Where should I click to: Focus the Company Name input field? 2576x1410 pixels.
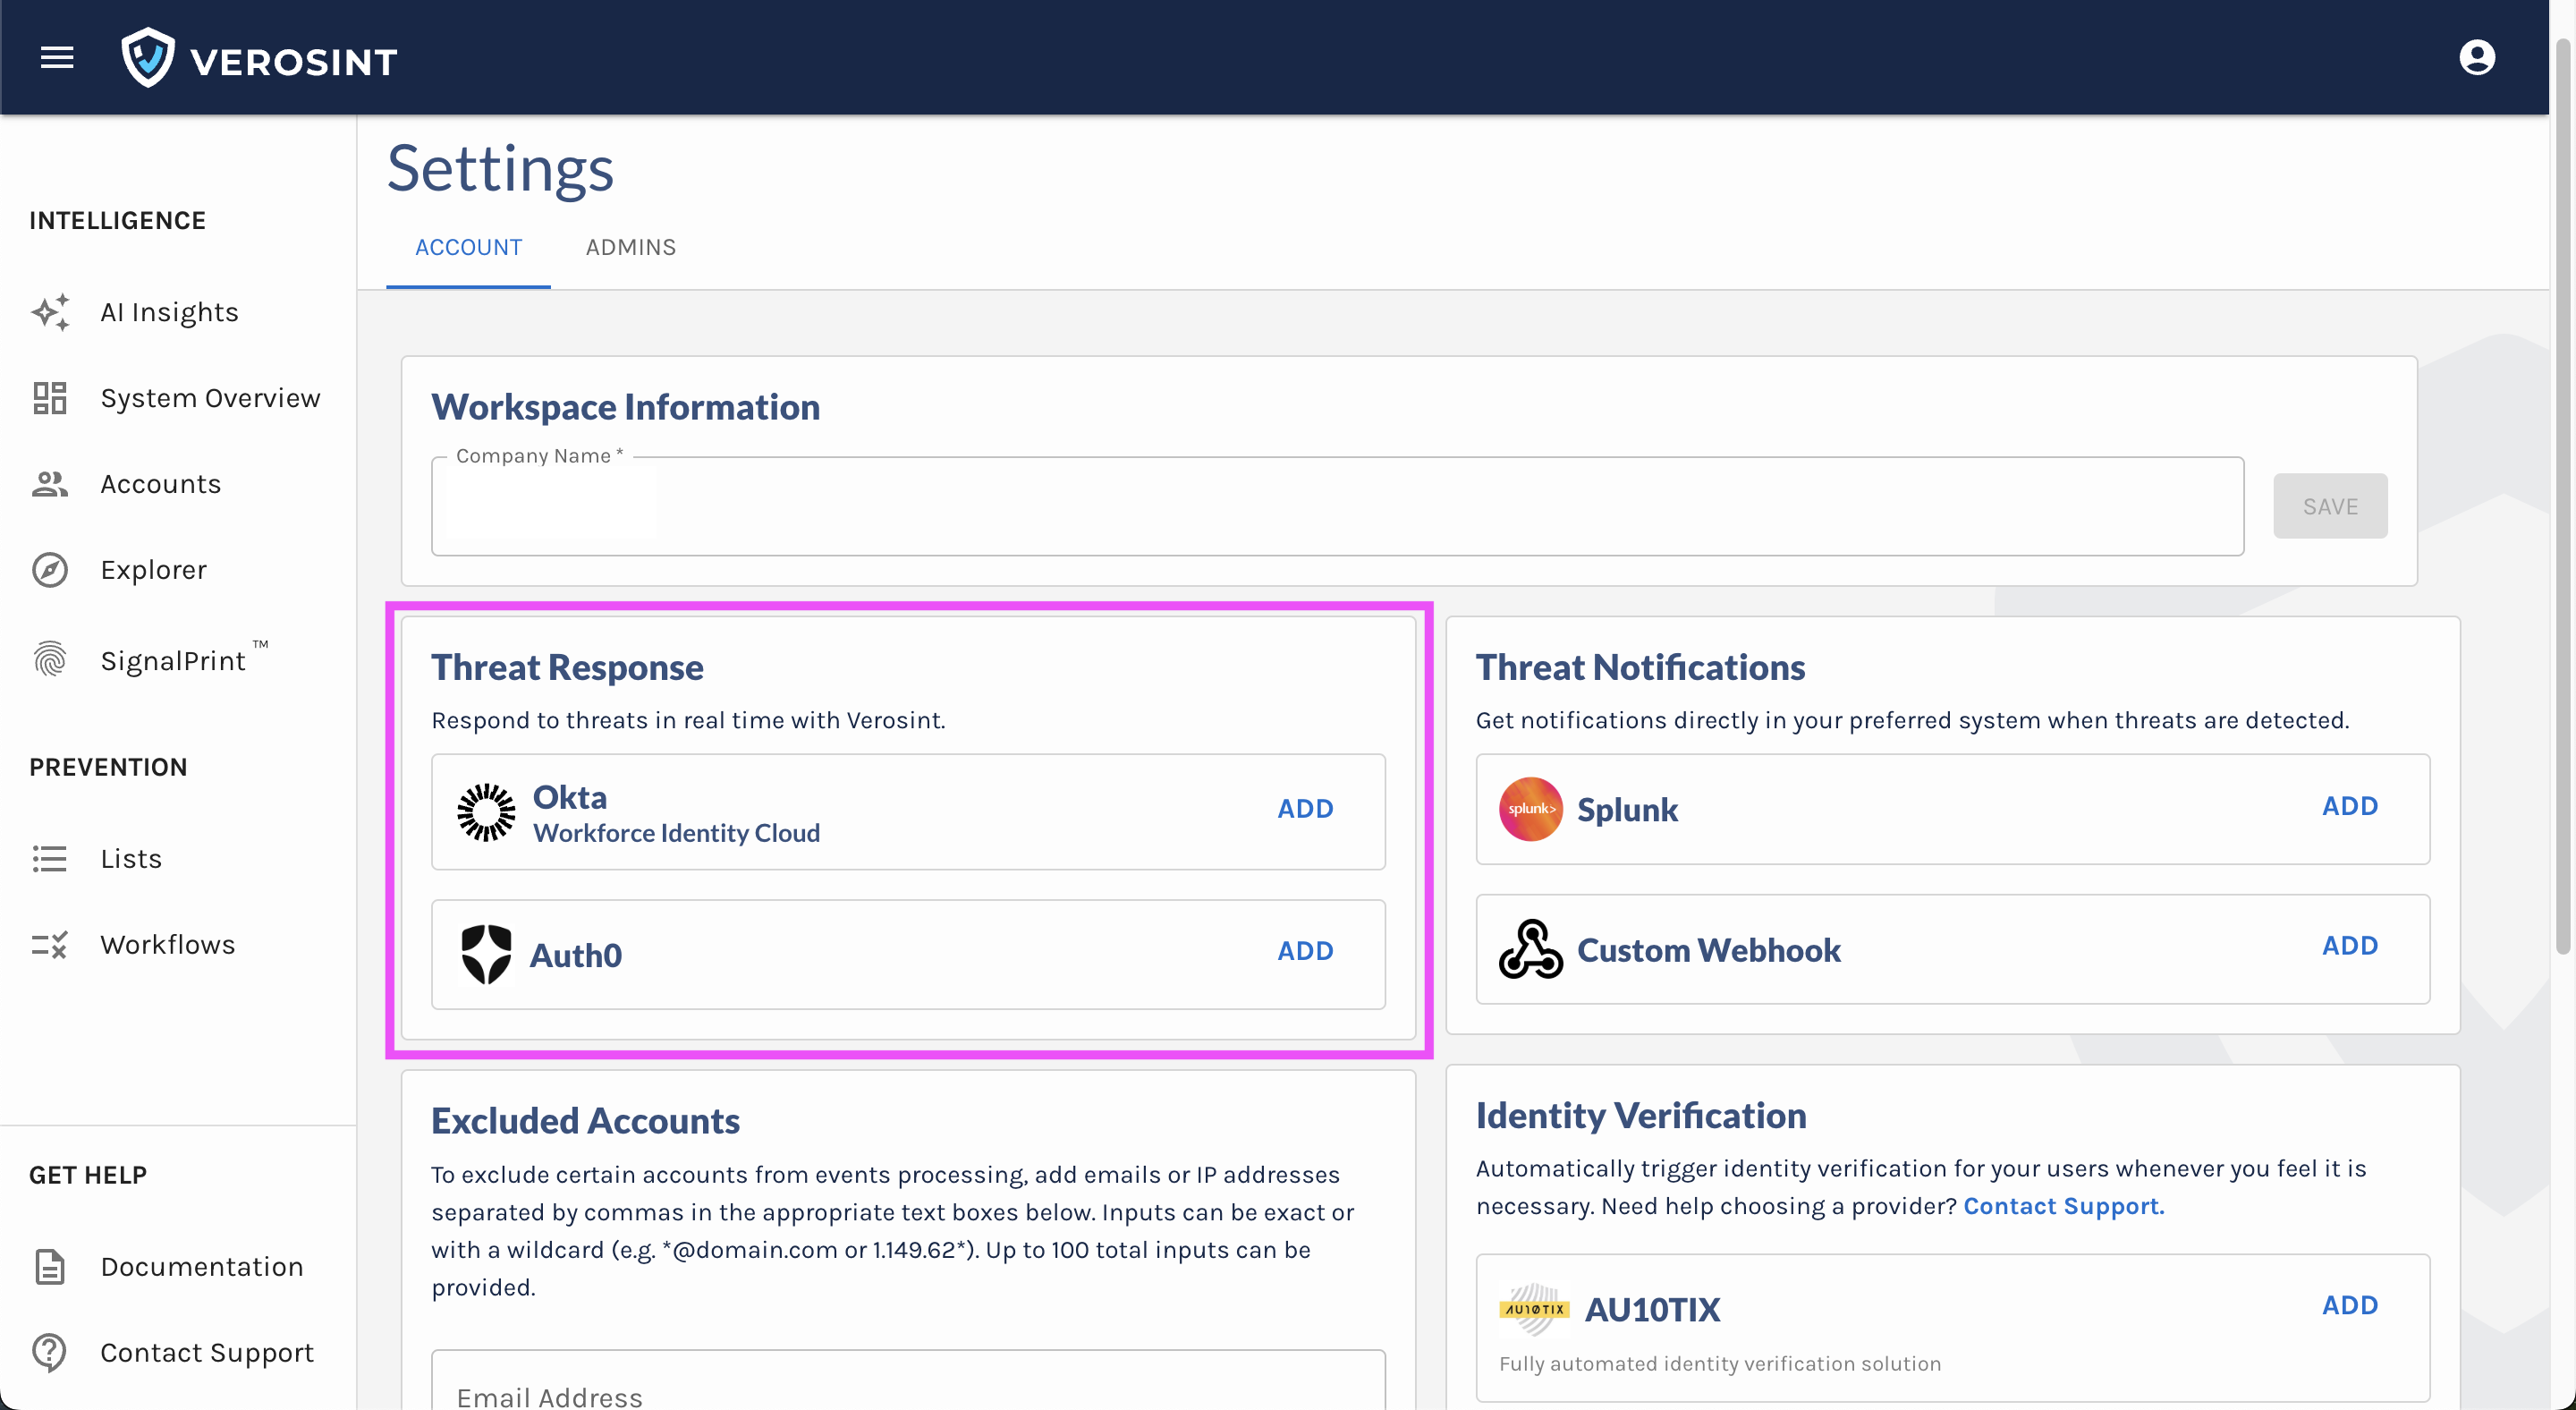click(x=1337, y=506)
